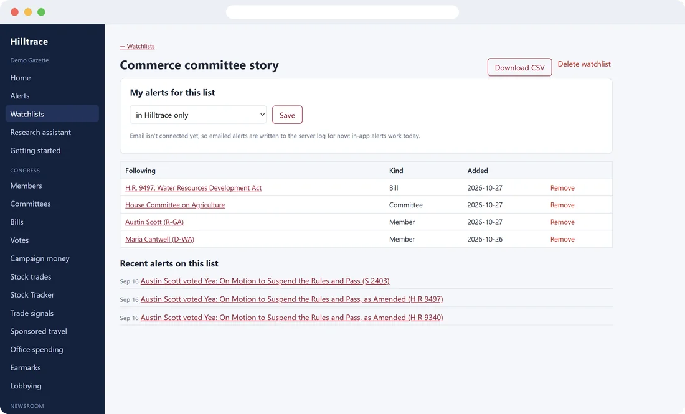Click the Committee kind cell

(x=406, y=205)
